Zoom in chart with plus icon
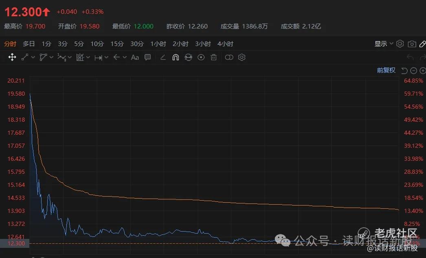The image size is (426, 258). pos(423,71)
